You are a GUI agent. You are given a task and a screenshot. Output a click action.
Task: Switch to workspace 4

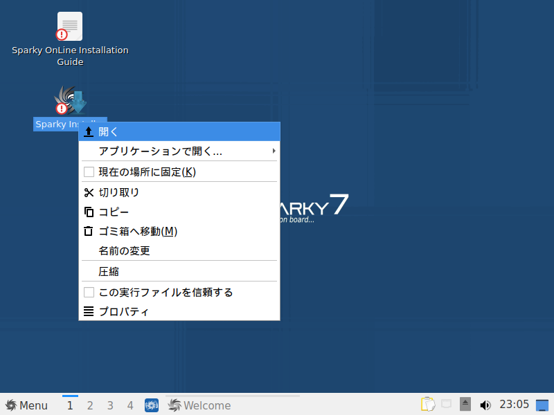pyautogui.click(x=130, y=405)
